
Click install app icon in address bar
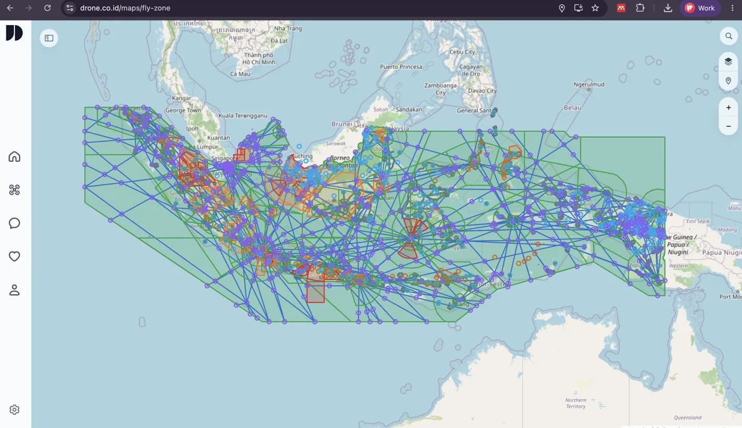[578, 8]
